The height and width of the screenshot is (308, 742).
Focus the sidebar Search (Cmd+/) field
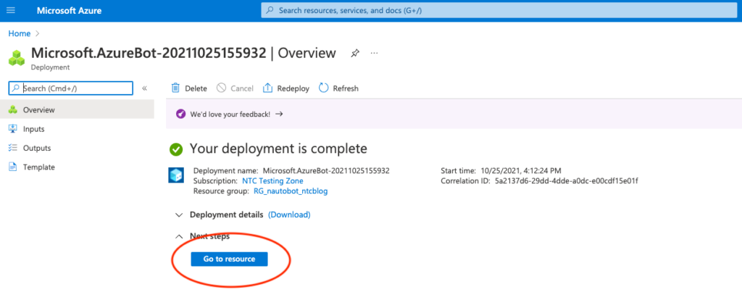[x=71, y=88]
